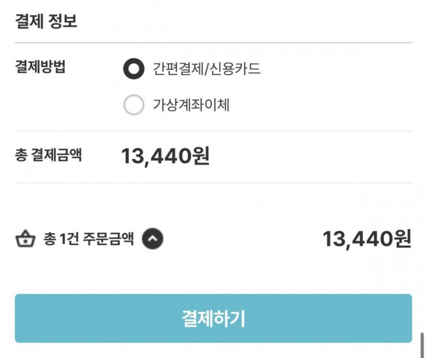This screenshot has width=427, height=358.
Task: Click the divider line below 가상계좌이체
Action: point(213,130)
